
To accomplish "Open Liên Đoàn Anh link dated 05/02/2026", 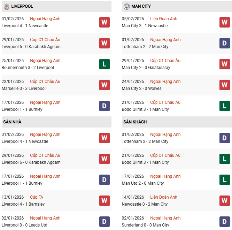I will (163, 19).
